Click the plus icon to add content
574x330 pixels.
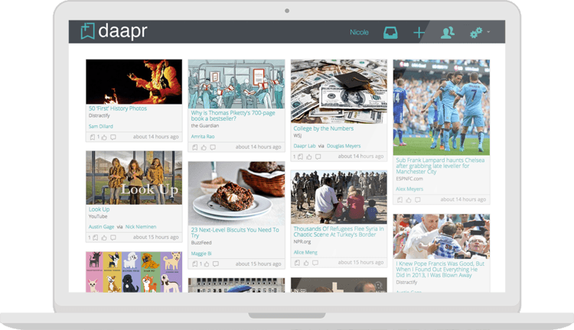tap(419, 33)
